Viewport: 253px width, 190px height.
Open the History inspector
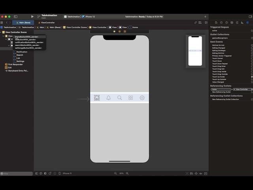click(x=221, y=23)
